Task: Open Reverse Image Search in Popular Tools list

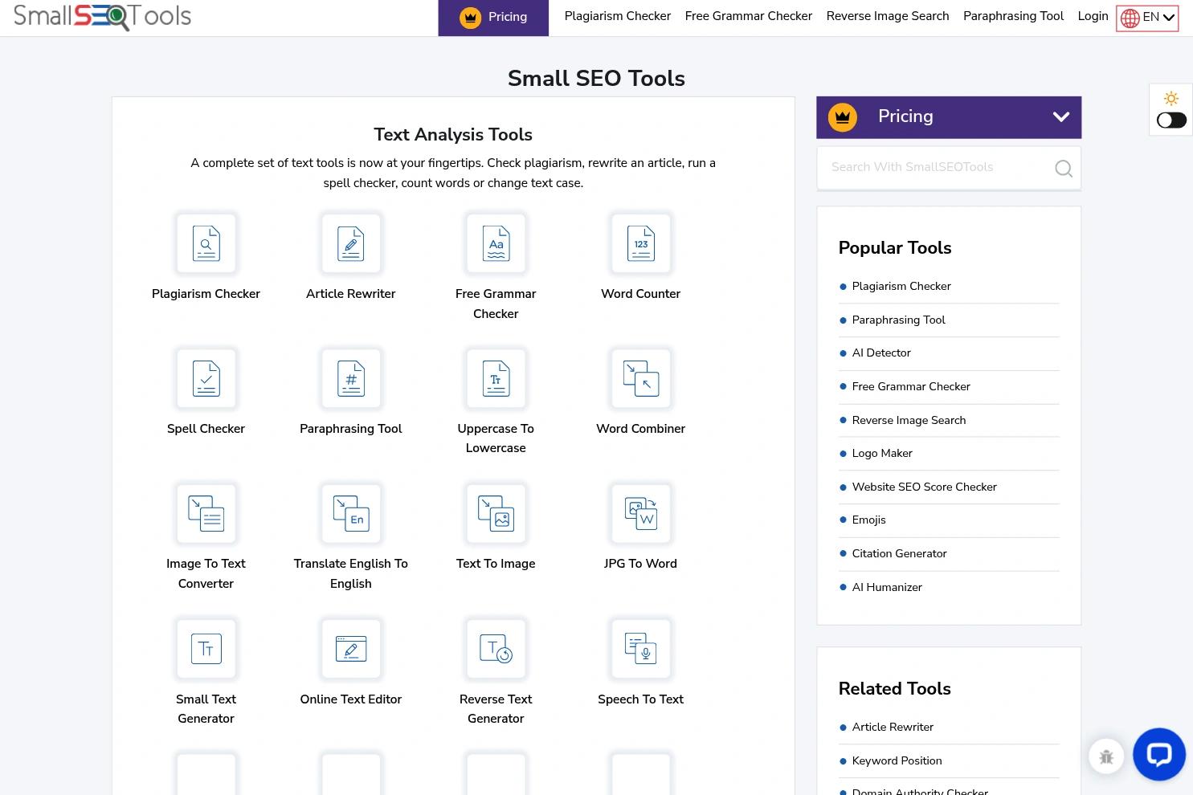Action: (909, 420)
